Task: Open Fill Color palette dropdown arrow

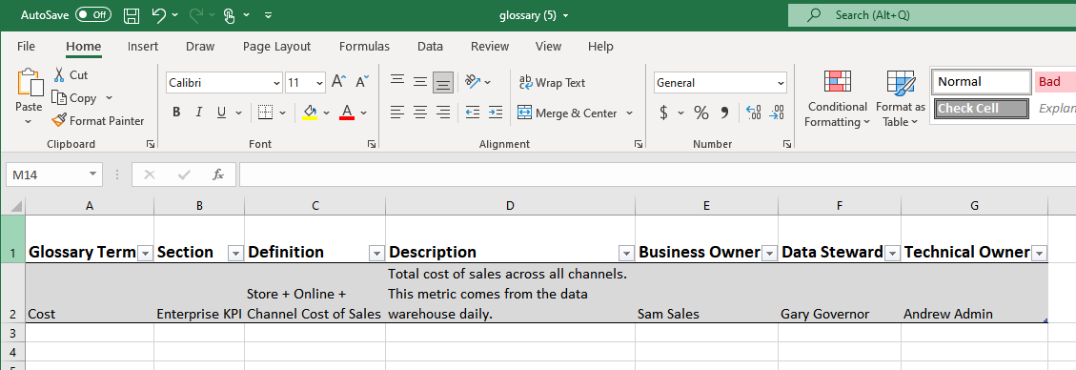Action: pos(326,113)
